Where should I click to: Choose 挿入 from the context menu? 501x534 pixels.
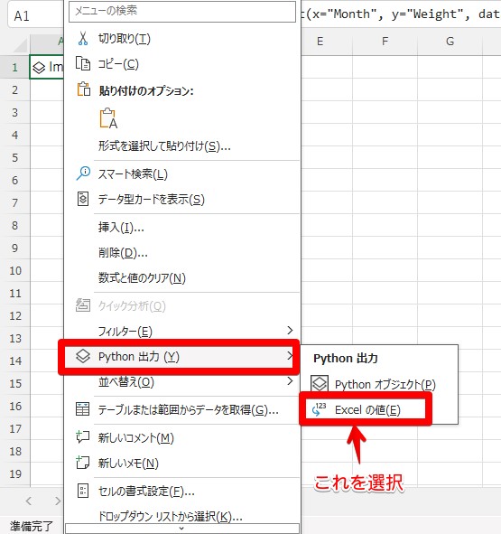pos(121,227)
